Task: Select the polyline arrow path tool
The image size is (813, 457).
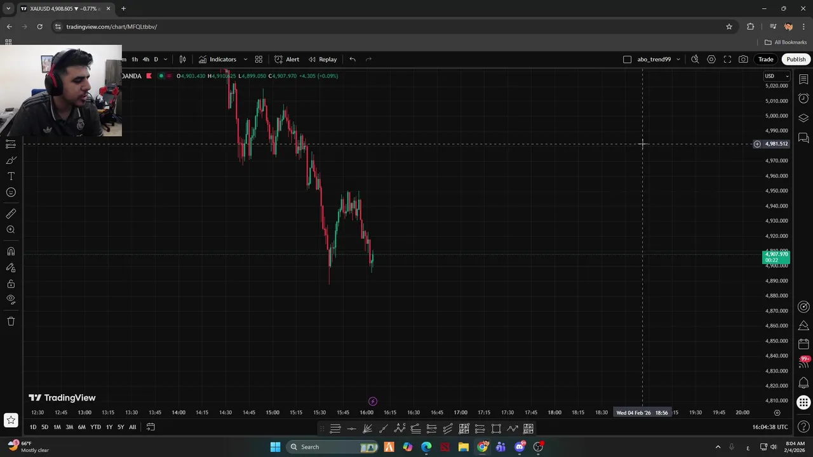Action: 512,429
